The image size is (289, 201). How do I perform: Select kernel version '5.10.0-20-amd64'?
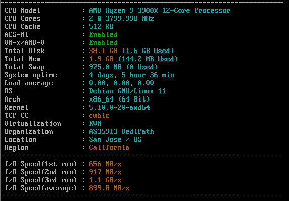[119, 108]
